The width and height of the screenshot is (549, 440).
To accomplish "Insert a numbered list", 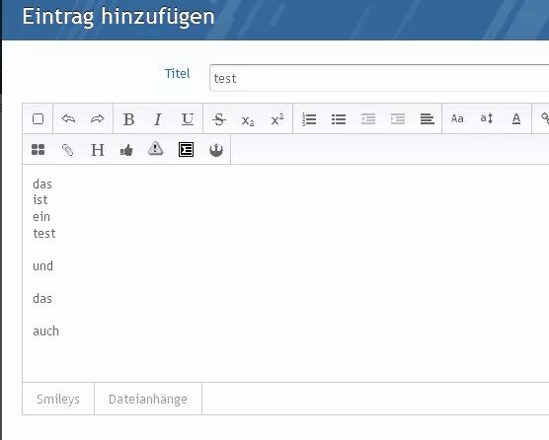I will (309, 119).
